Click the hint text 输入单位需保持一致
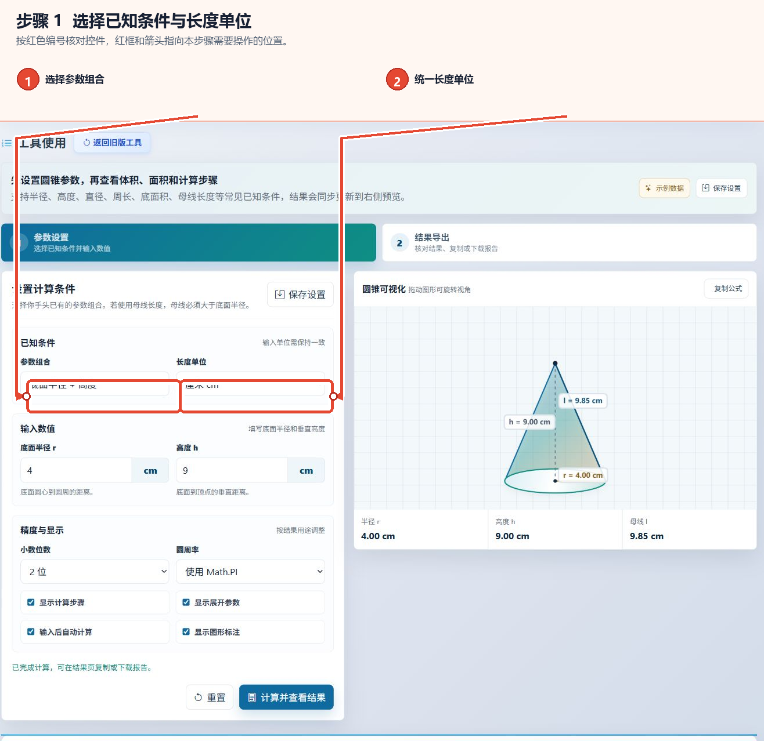The height and width of the screenshot is (741, 764). tap(294, 343)
